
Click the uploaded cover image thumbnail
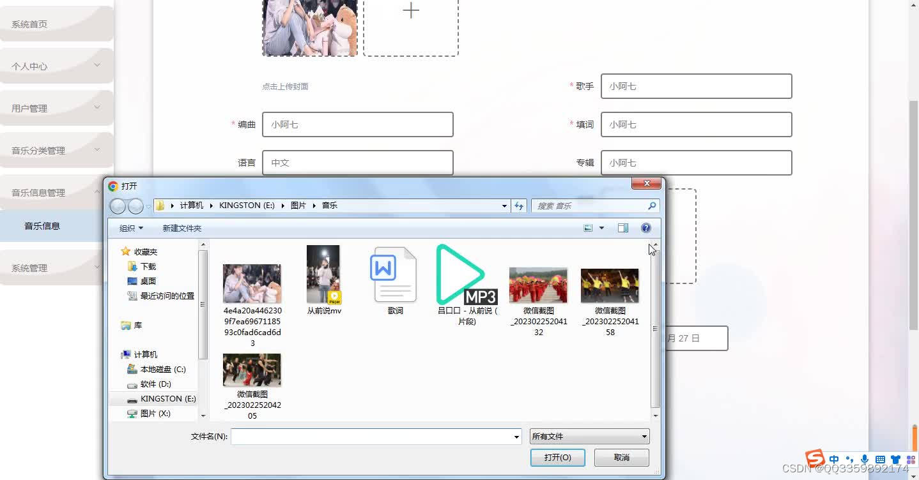pos(310,27)
